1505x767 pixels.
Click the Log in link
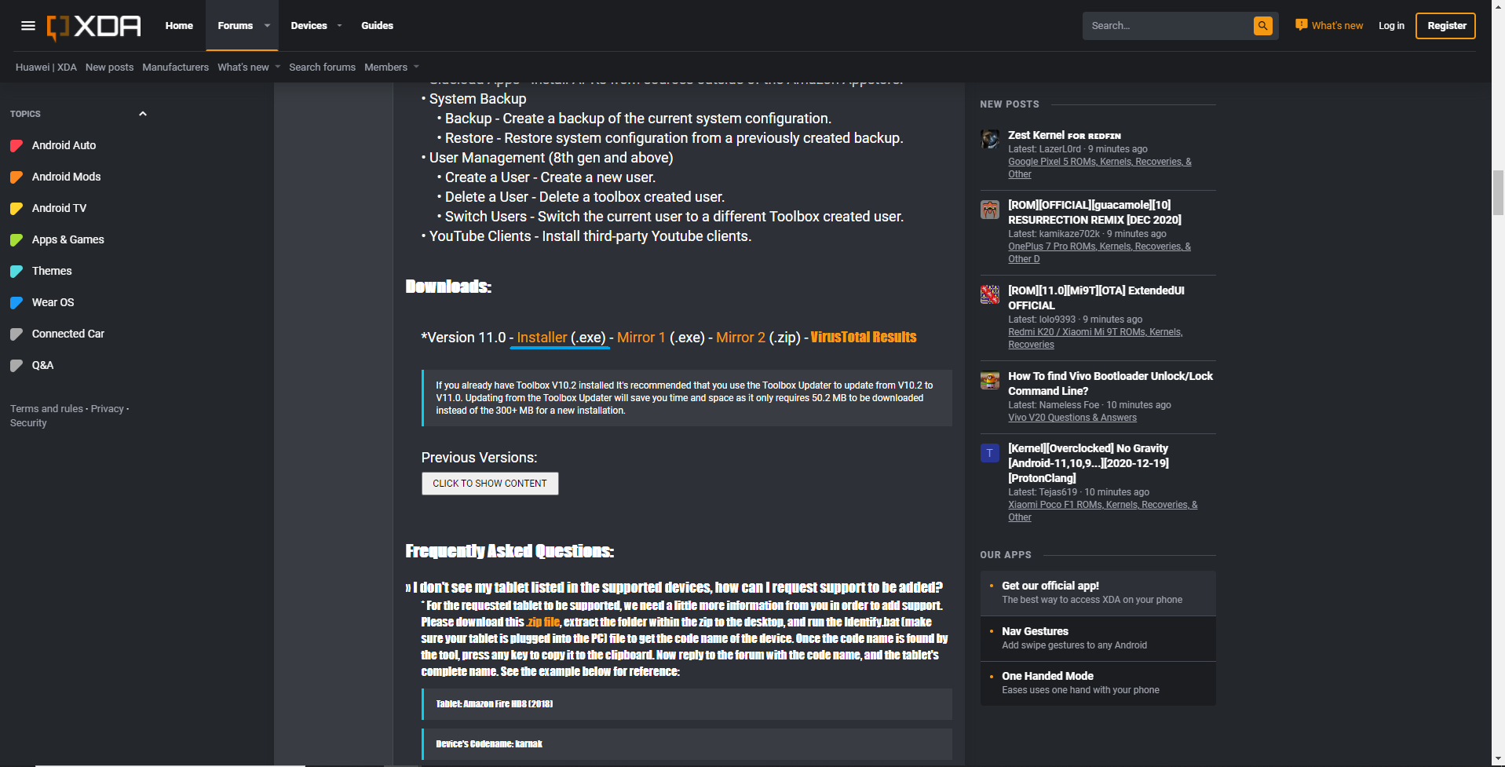coord(1391,26)
